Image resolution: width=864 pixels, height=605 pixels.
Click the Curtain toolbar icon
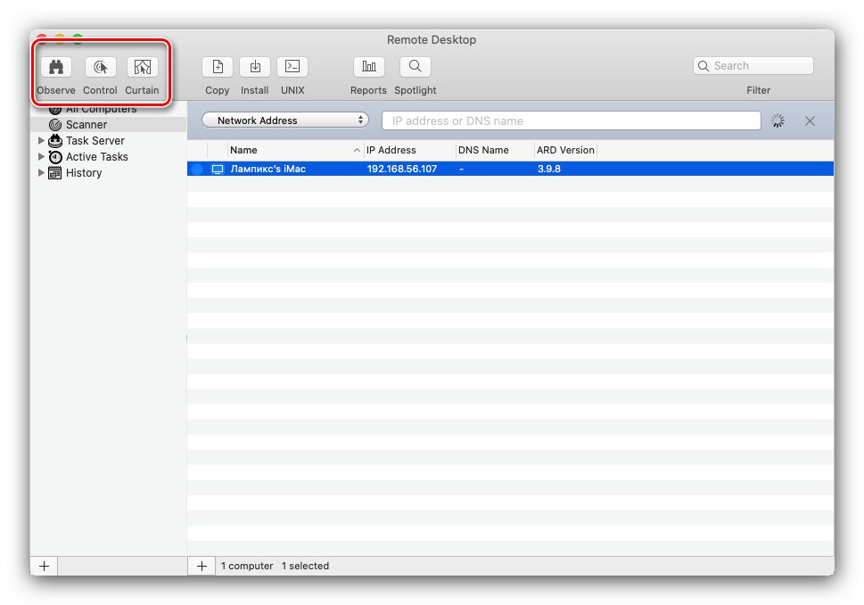click(x=142, y=67)
